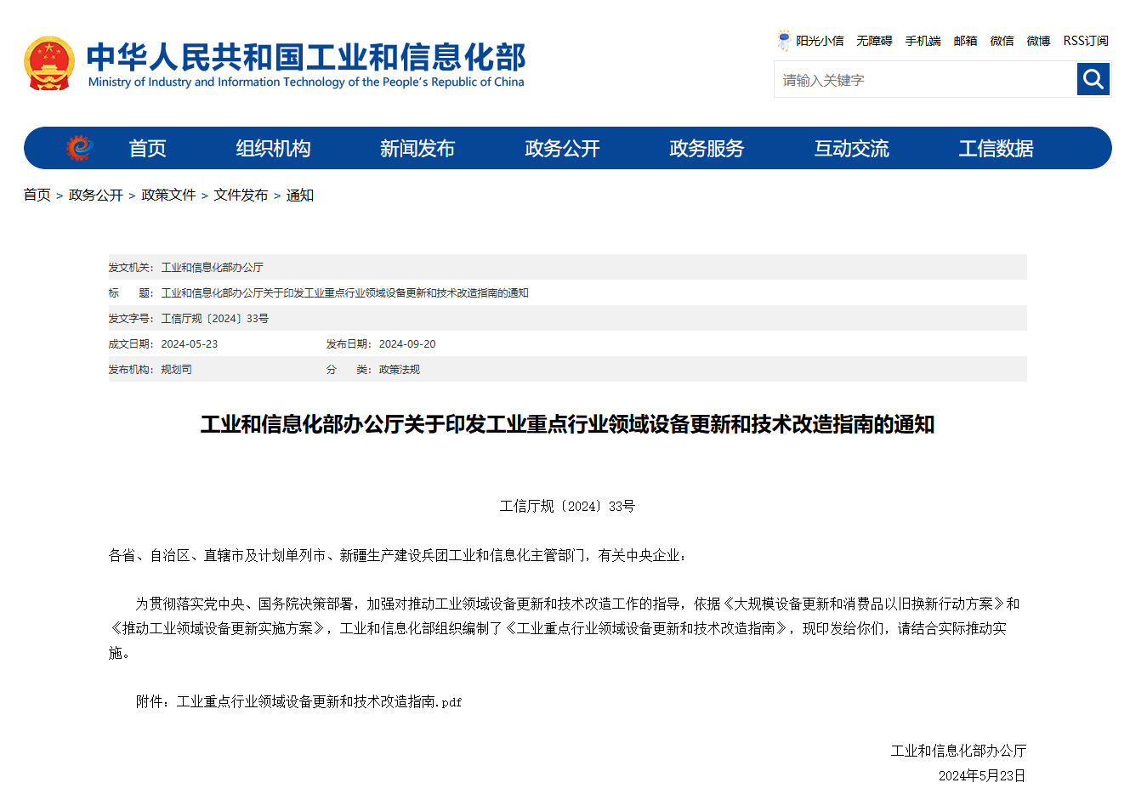This screenshot has height=811, width=1130.
Task: Open the 互动交流 navigation item
Action: click(x=851, y=148)
